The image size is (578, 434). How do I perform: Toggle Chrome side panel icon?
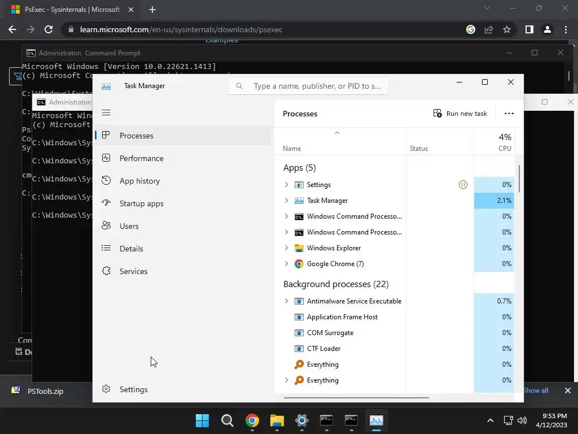[x=529, y=29]
